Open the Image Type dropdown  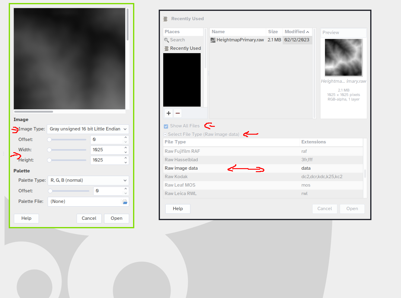[x=88, y=129]
